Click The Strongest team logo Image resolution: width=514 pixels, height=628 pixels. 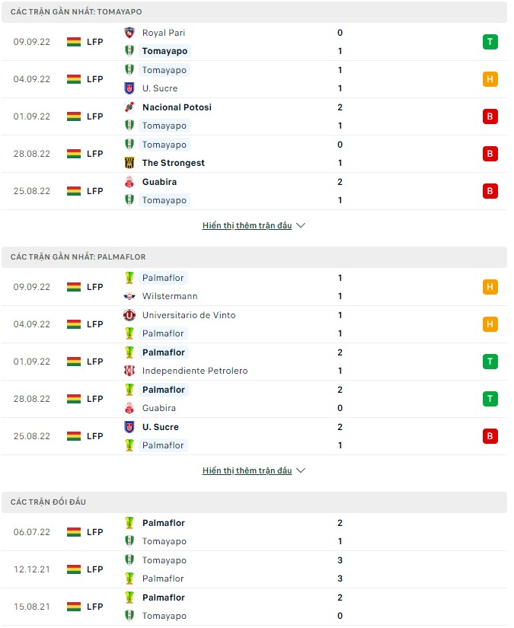129,163
